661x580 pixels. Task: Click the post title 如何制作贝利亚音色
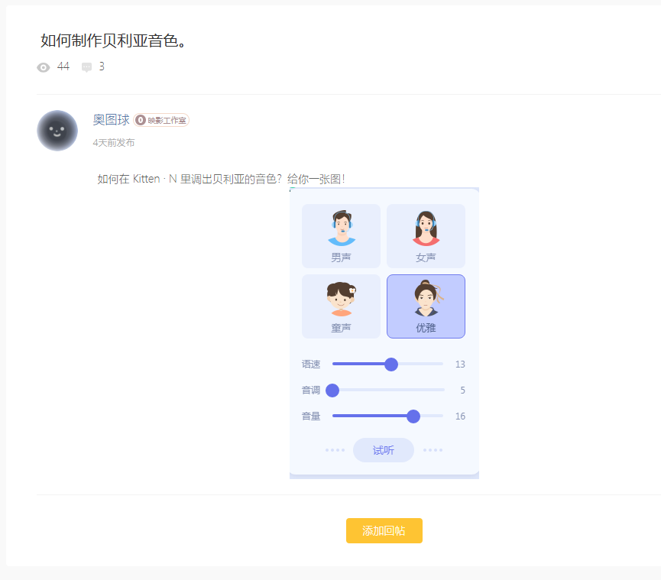pyautogui.click(x=114, y=41)
